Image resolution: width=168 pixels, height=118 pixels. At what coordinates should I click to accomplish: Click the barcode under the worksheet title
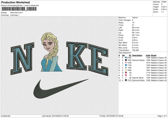pyautogui.click(x=19, y=9)
